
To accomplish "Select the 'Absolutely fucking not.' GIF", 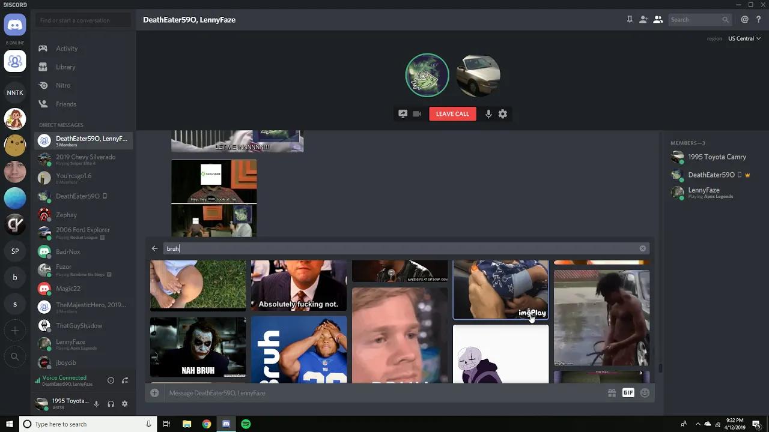I will point(299,286).
